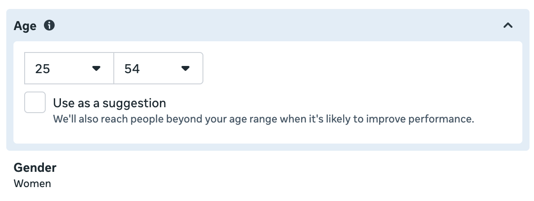This screenshot has height=201, width=534.
Task: Click the word "Use" by checkbox
Action: coord(63,103)
